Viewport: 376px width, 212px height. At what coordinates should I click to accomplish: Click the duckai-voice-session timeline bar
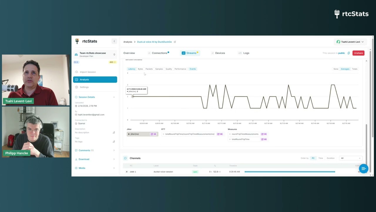tap(290, 172)
